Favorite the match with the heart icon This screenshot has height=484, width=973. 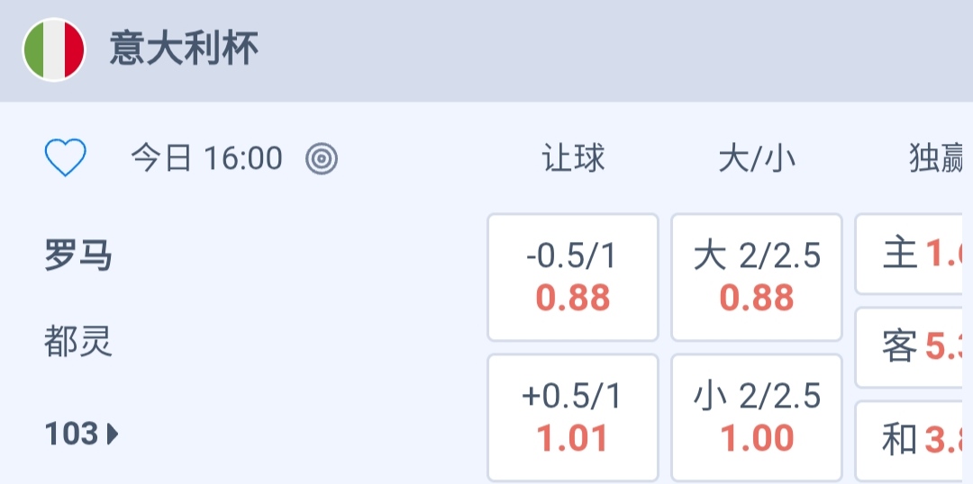point(66,159)
